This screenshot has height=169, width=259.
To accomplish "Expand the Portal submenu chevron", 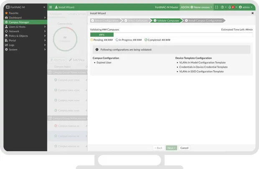I will click(x=45, y=40).
